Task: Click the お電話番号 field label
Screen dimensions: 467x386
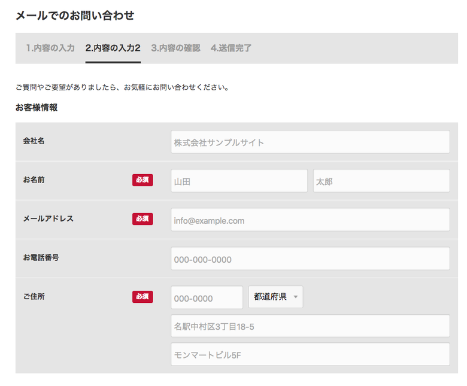Action: pos(41,258)
